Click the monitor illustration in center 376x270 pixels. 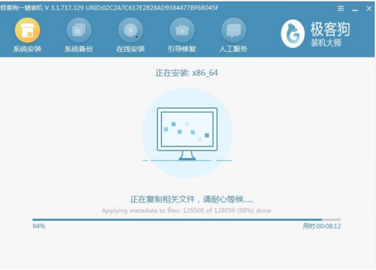(187, 132)
